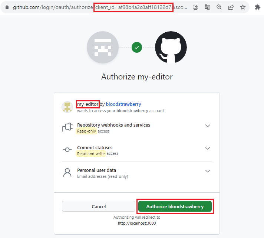264x238 pixels.
Task: Click the Repository webhooks and services title
Action: pos(114,125)
